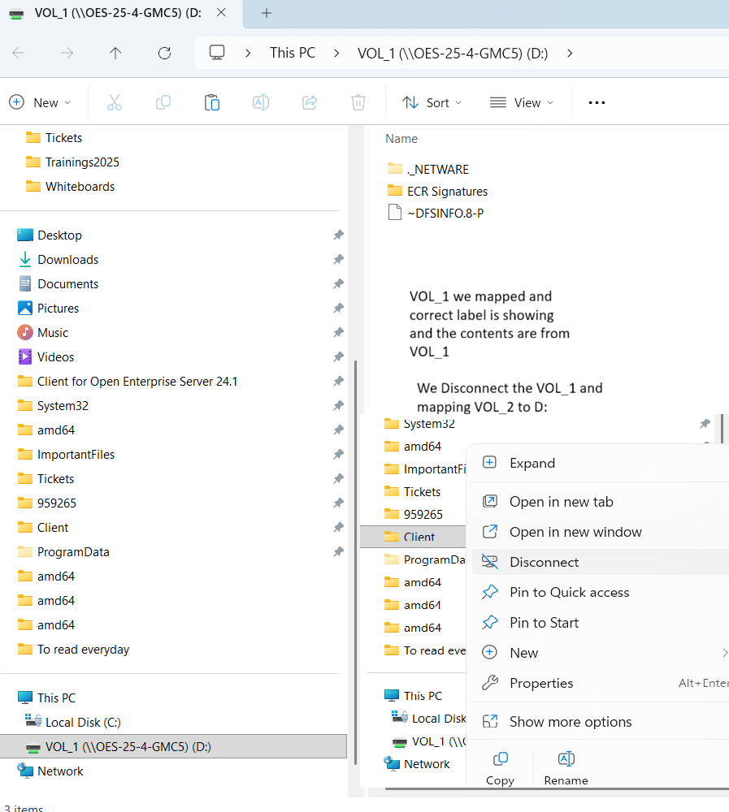The height and width of the screenshot is (812, 729).
Task: Open the Sort dropdown menu
Action: click(x=432, y=102)
